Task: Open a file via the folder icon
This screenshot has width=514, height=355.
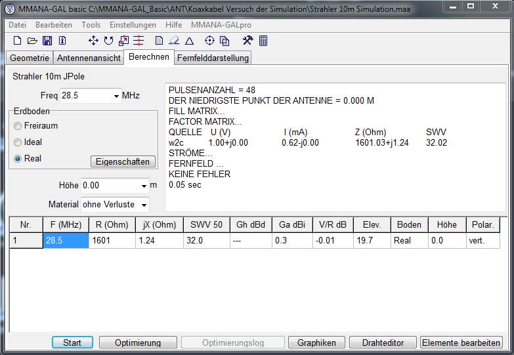Action: [32, 41]
